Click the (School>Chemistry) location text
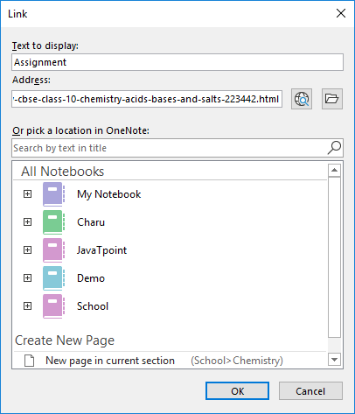The height and width of the screenshot is (414, 355). pos(237,361)
